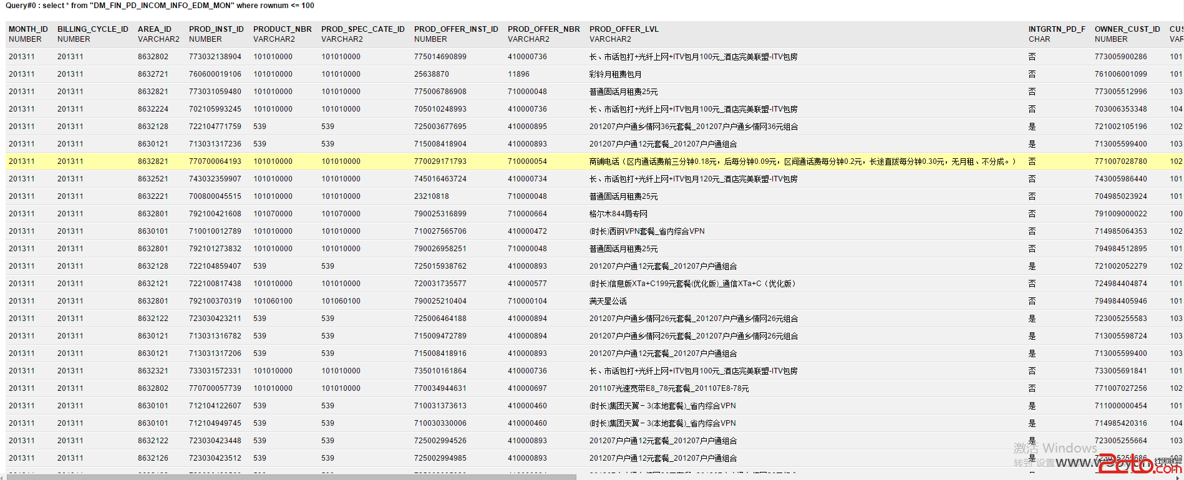
Task: Click the cell 725002994985
Action: coord(440,458)
